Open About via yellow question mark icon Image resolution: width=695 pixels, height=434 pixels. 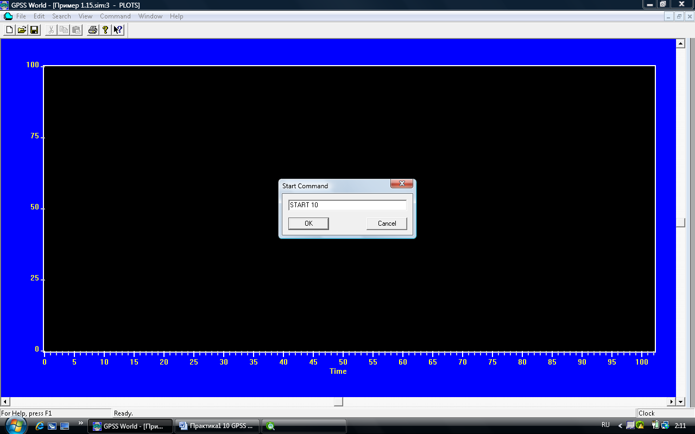click(x=105, y=30)
